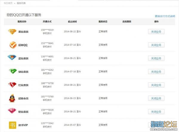Image resolution: width=179 pixels, height=132 pixels.
Task: Open the 更换支付方式说明 link
Action: point(165,16)
